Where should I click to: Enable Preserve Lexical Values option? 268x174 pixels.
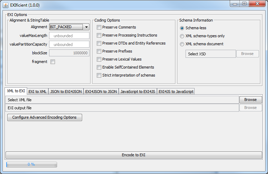pyautogui.click(x=99, y=59)
